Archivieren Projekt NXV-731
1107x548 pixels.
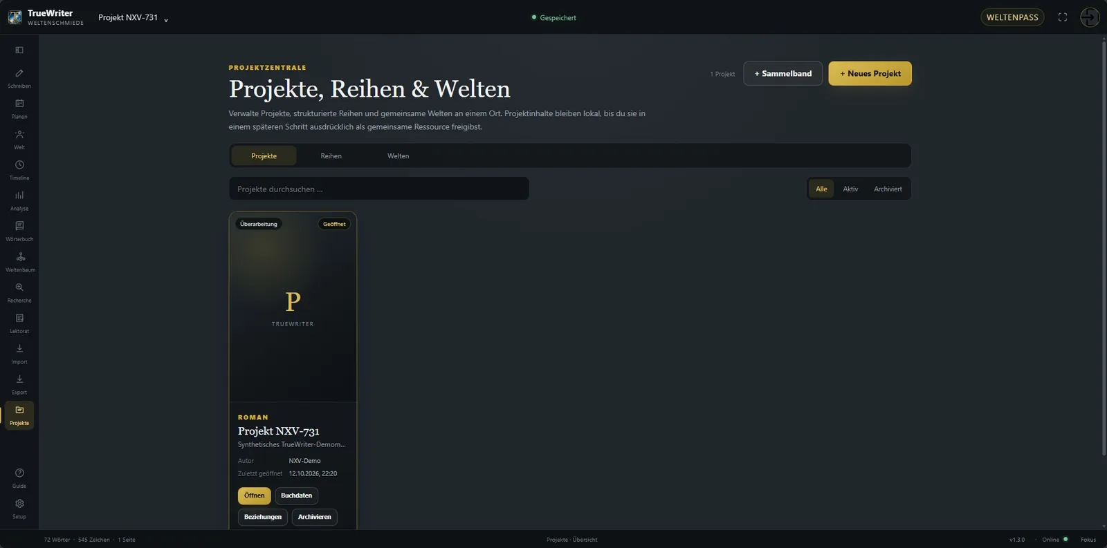314,517
